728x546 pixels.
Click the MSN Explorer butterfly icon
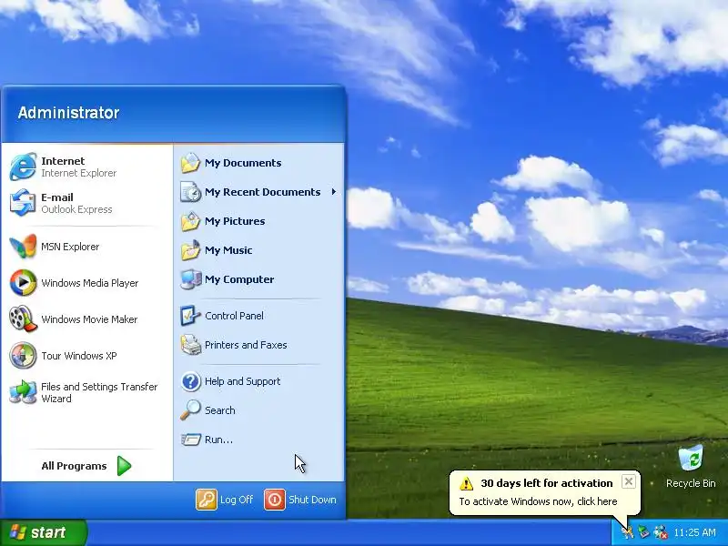coord(23,247)
